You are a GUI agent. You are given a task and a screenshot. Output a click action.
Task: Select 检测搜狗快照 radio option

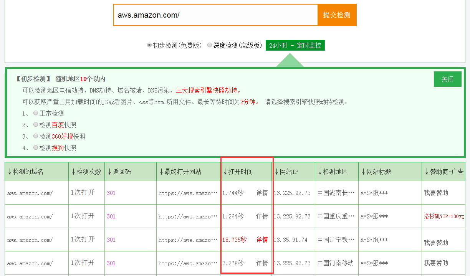tap(36, 147)
